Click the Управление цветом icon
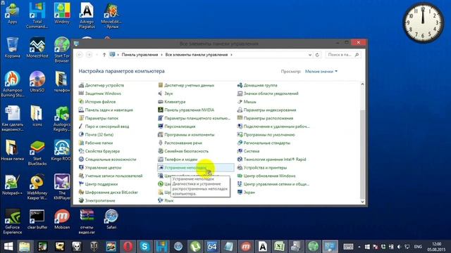The width and height of the screenshot is (451, 253). 81,167
